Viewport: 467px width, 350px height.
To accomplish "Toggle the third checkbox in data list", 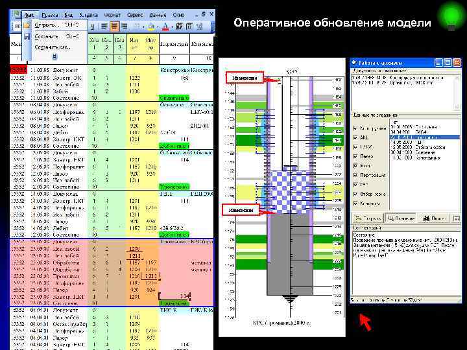I will point(355,147).
